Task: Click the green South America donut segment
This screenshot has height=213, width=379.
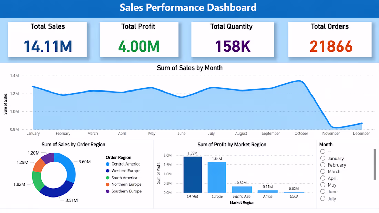Action: [38, 181]
